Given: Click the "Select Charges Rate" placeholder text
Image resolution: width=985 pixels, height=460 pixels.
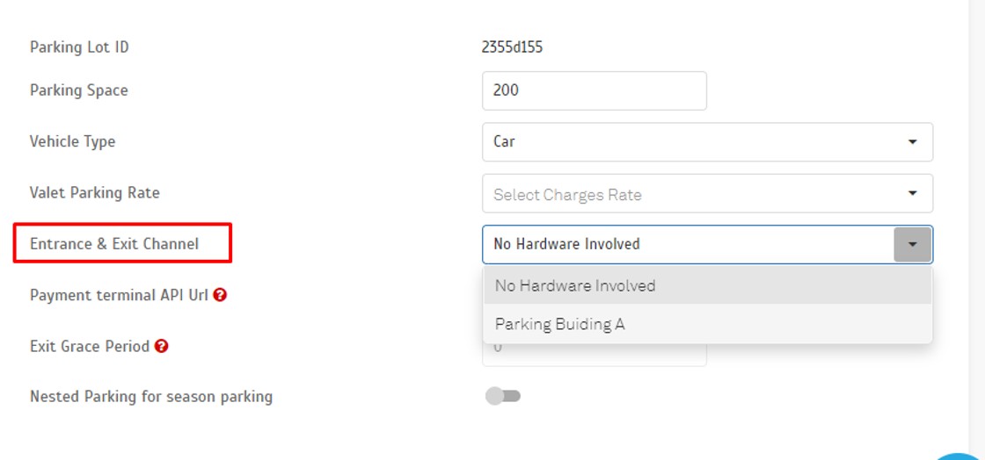Looking at the screenshot, I should coord(567,195).
